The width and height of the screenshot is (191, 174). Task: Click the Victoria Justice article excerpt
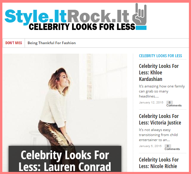[158, 135]
